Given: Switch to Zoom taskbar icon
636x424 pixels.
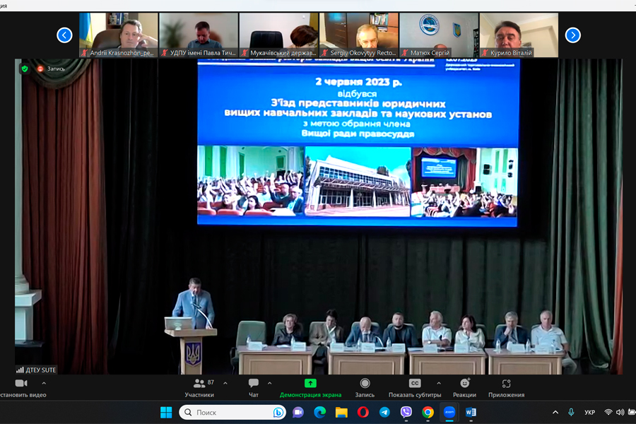Looking at the screenshot, I should pos(449,413).
